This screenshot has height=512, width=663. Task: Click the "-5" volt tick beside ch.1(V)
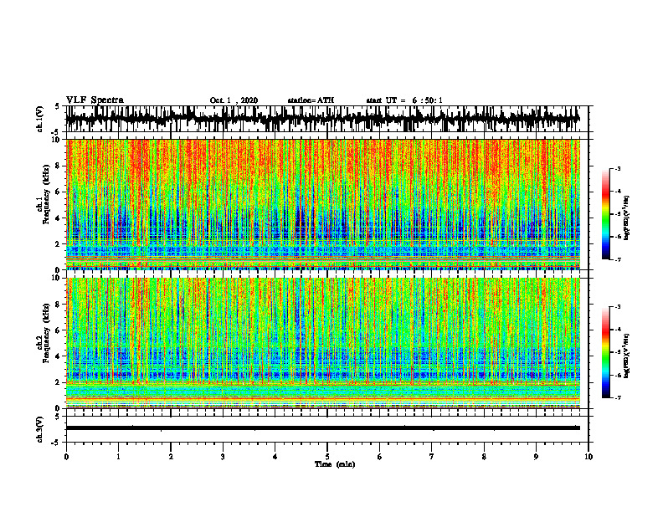coord(56,132)
